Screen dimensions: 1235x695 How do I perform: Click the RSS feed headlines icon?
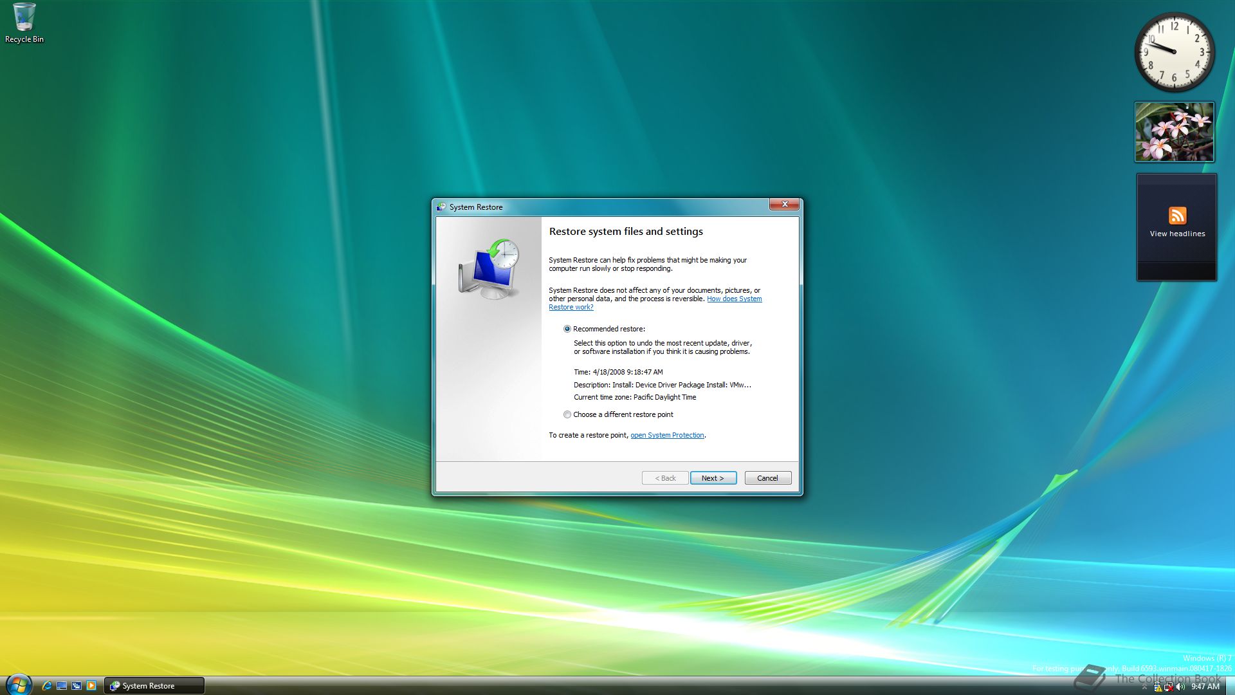coord(1177,216)
